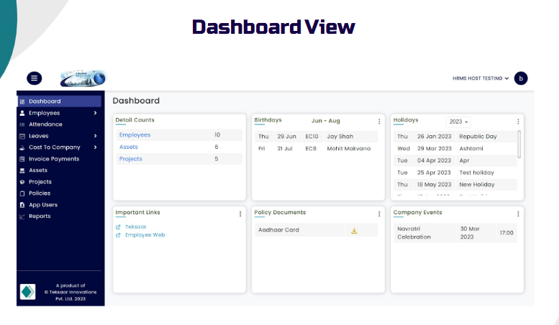Select Reports in the sidebar
Image resolution: width=559 pixels, height=325 pixels.
coord(40,216)
